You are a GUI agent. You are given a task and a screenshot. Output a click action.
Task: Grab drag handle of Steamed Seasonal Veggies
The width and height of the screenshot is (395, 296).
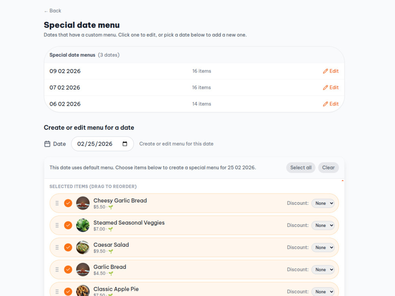coord(57,225)
